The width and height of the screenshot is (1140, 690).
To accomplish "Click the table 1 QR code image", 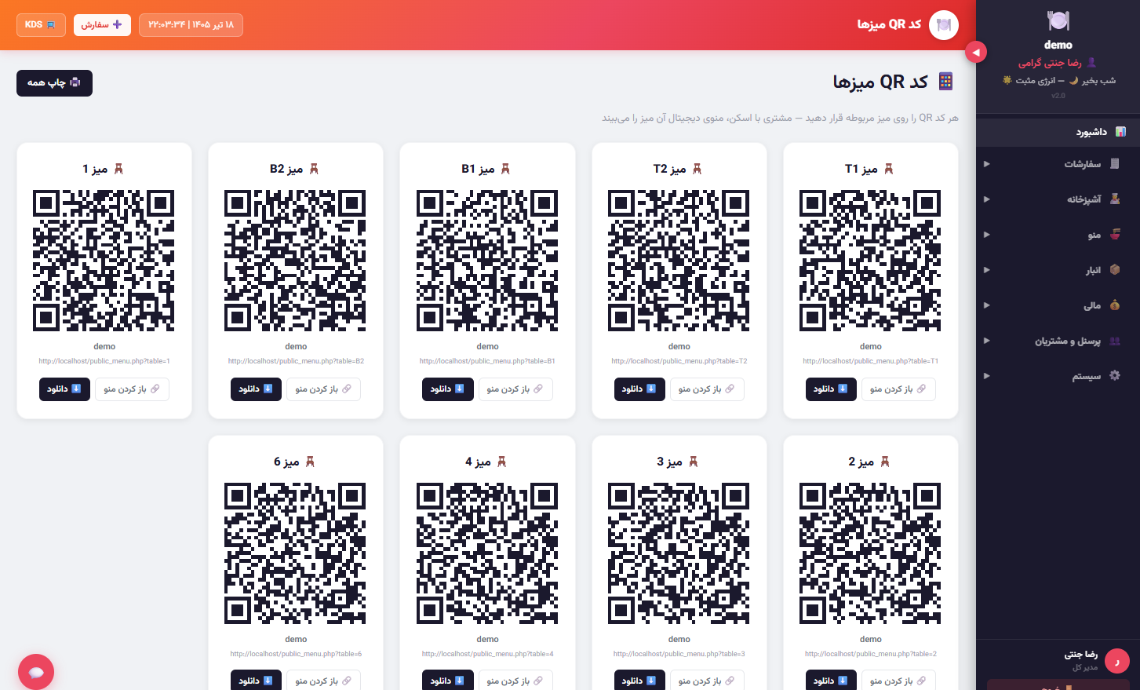I will point(104,261).
